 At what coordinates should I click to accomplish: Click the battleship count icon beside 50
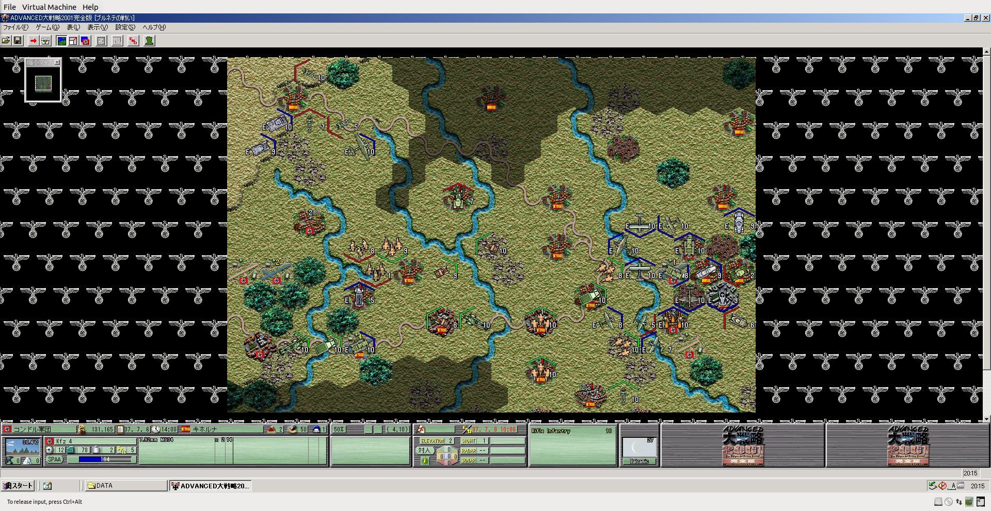pos(293,429)
